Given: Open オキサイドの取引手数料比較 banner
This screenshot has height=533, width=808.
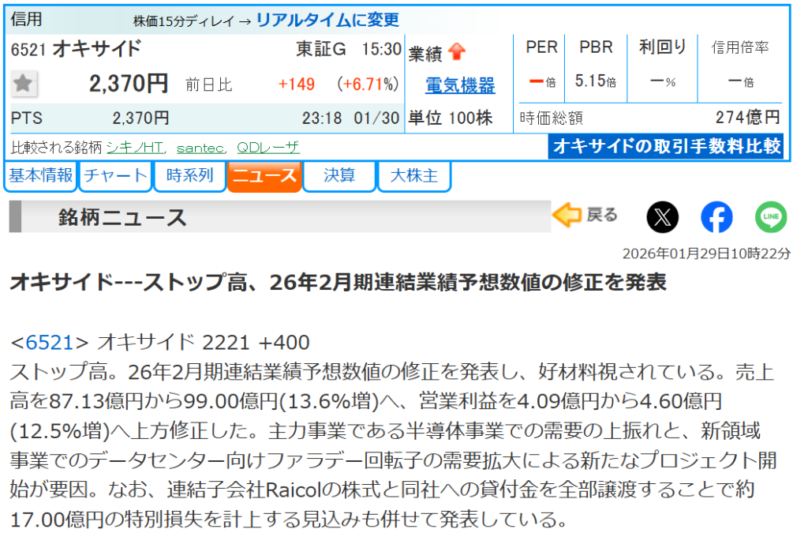Looking at the screenshot, I should (665, 146).
